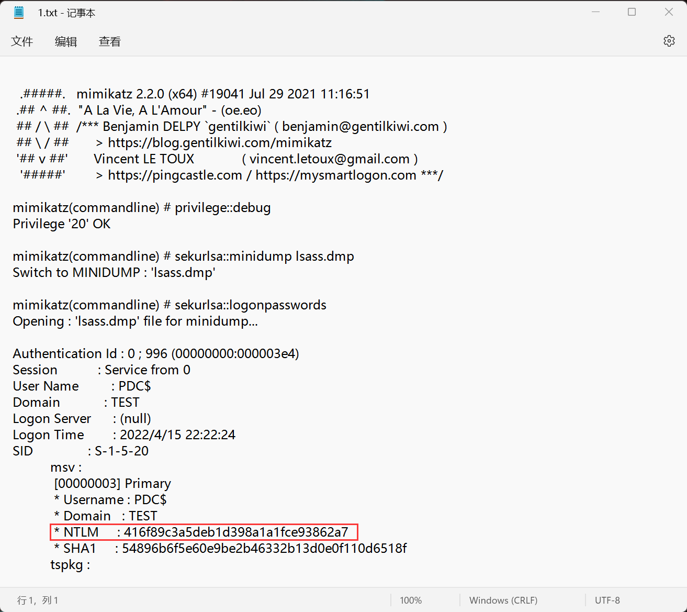Click the UTF-8 encoding indicator
The image size is (687, 612).
(x=607, y=600)
